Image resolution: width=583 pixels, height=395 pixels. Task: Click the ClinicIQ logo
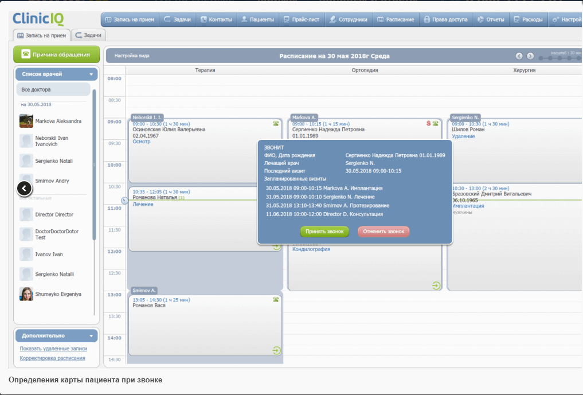pyautogui.click(x=38, y=18)
